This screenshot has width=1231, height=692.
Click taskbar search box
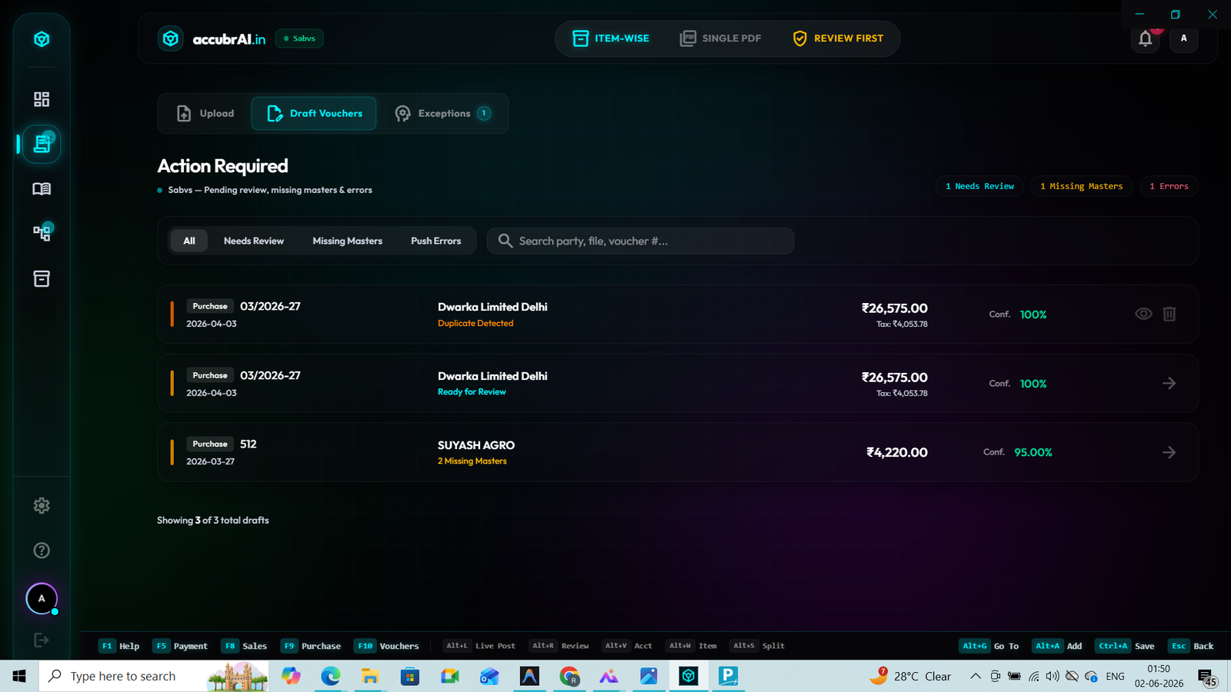[154, 676]
